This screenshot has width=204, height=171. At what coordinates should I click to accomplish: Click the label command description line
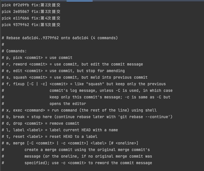[x=60, y=130]
